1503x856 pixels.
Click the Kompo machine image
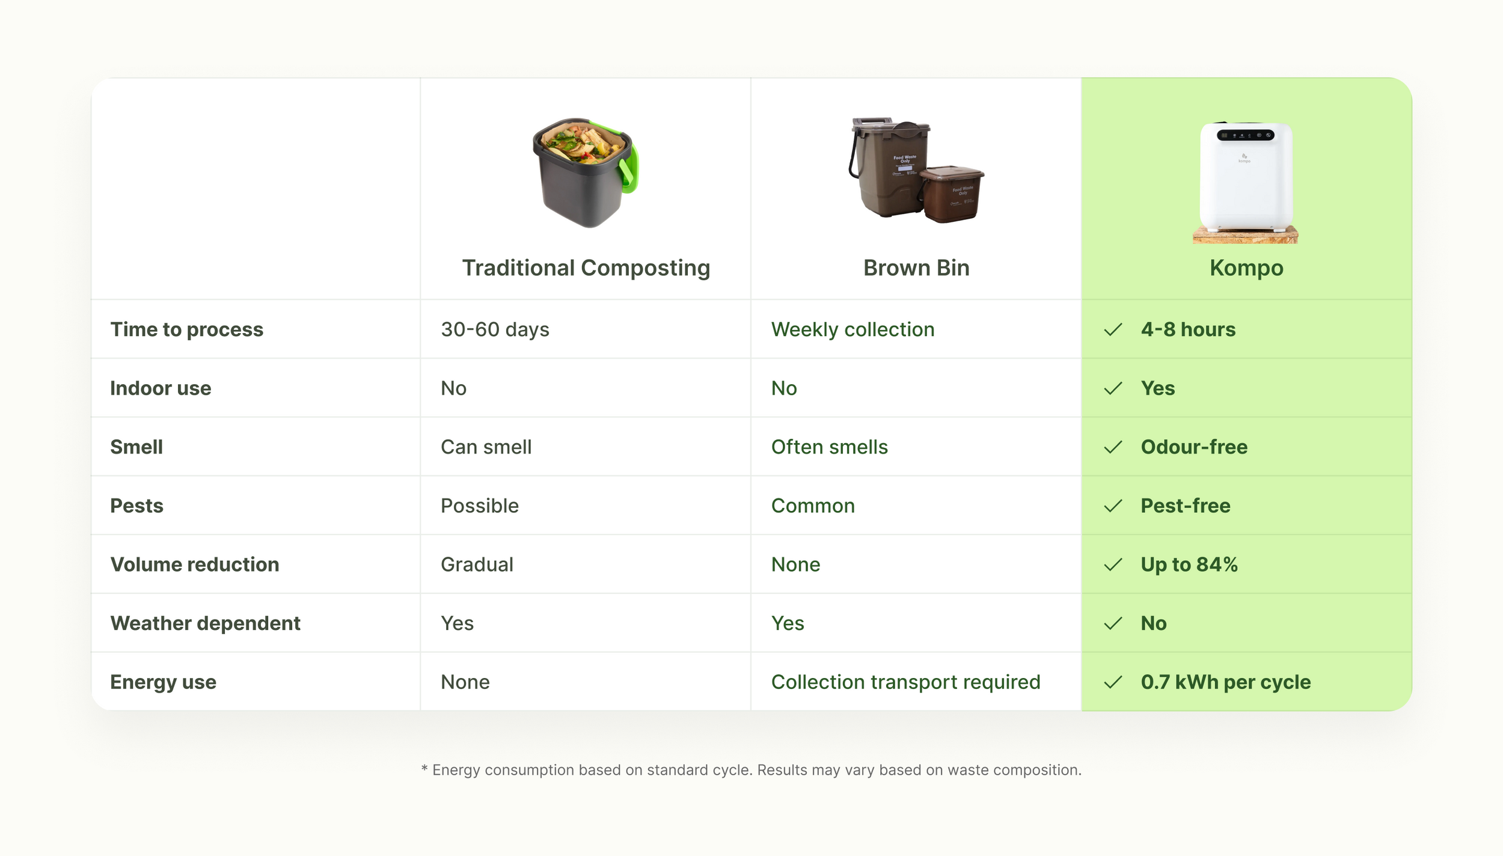pyautogui.click(x=1246, y=183)
